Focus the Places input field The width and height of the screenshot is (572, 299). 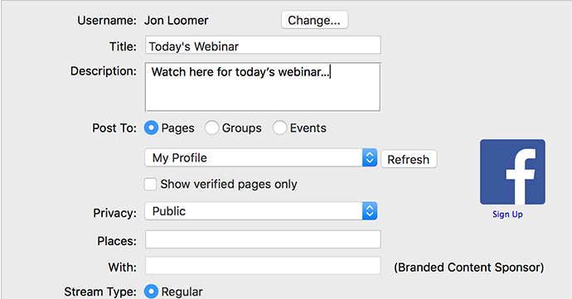tap(263, 239)
